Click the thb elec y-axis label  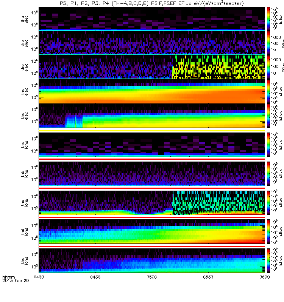pyautogui.click(x=24, y=43)
